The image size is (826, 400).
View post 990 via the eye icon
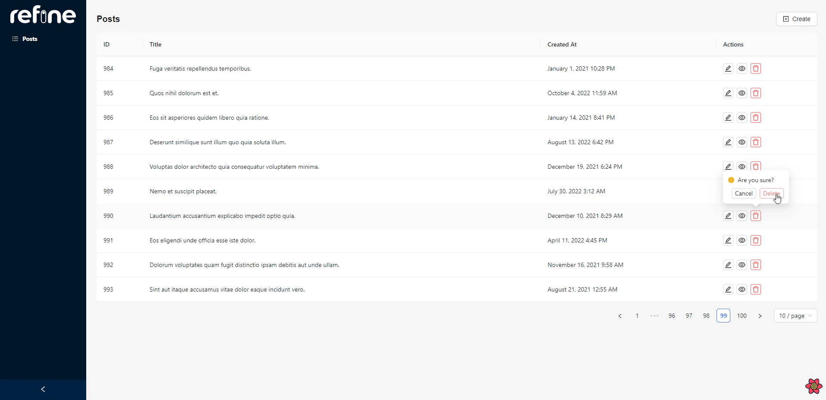[742, 216]
